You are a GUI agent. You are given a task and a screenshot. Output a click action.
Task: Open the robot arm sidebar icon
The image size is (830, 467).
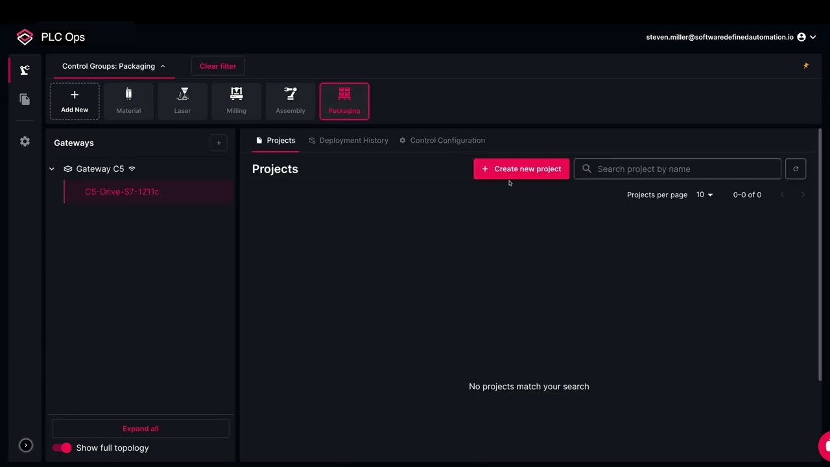click(25, 70)
